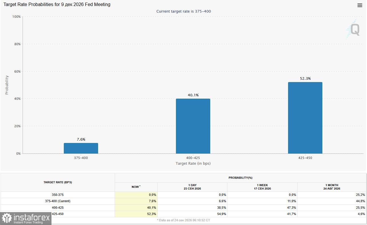The height and width of the screenshot is (225, 367).
Task: Click the TARGET RATE (BPS) header
Action: click(58, 182)
